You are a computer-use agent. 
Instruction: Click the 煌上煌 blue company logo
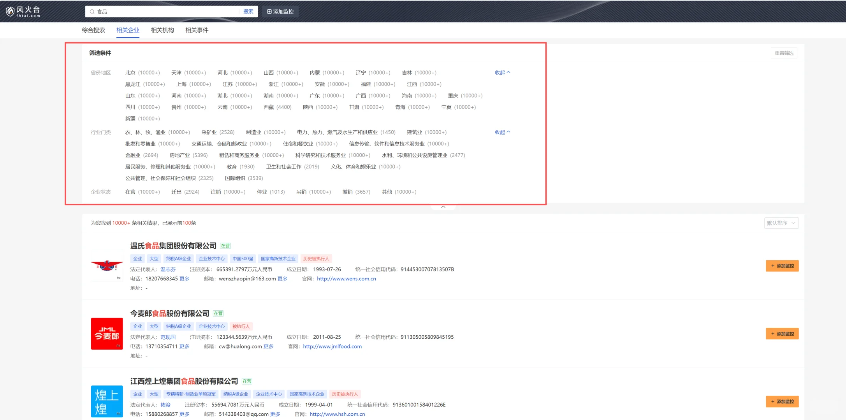click(x=107, y=401)
